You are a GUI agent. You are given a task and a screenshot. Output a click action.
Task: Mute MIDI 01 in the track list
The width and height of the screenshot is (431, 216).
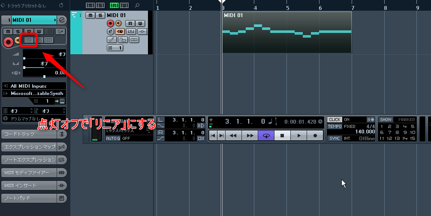[x=90, y=15]
